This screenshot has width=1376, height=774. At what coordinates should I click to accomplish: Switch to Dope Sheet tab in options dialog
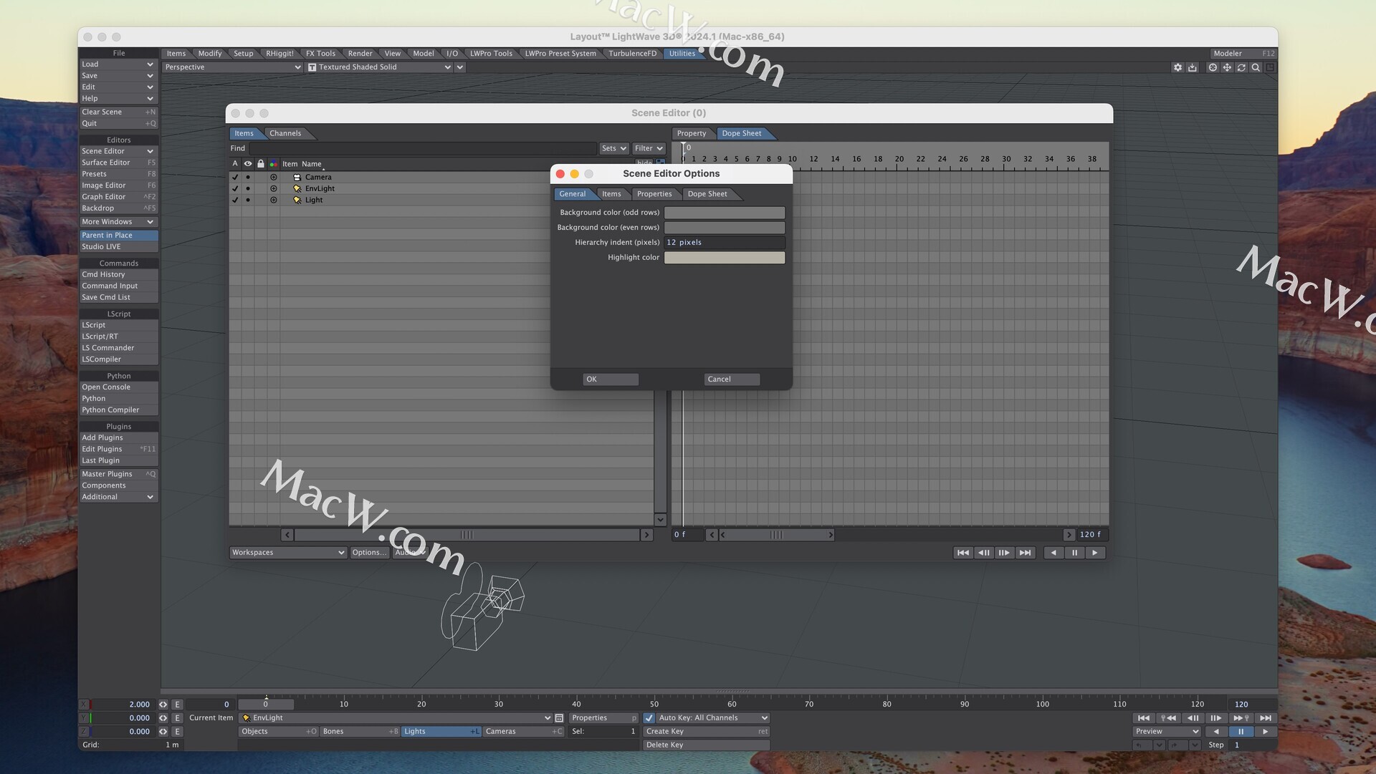coord(707,194)
